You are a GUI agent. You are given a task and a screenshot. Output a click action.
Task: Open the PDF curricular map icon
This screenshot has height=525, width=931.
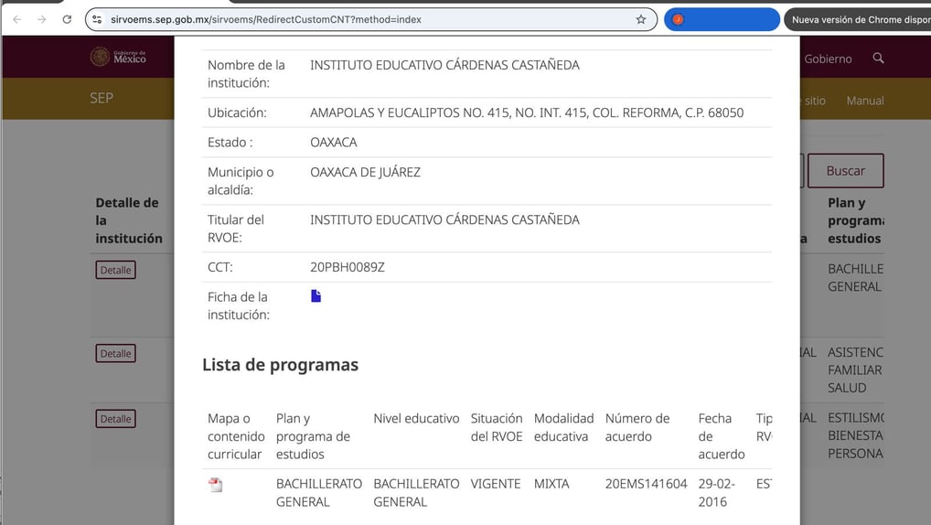coord(216,485)
